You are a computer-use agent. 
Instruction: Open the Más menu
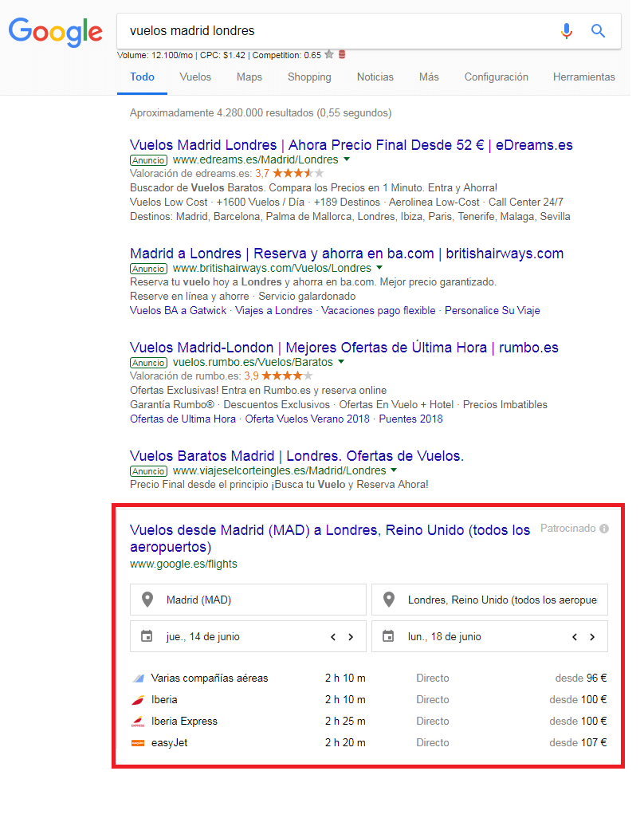[x=429, y=77]
